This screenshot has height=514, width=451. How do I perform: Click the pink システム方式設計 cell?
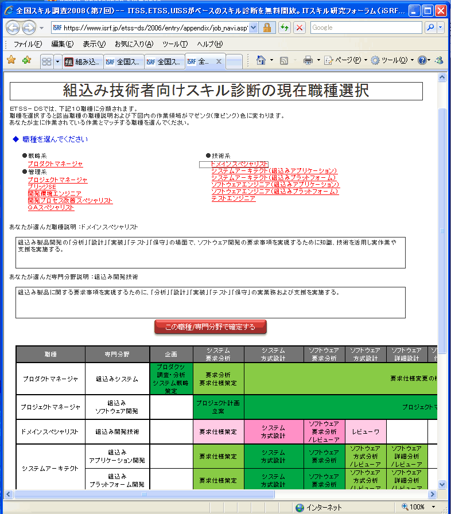tap(273, 432)
